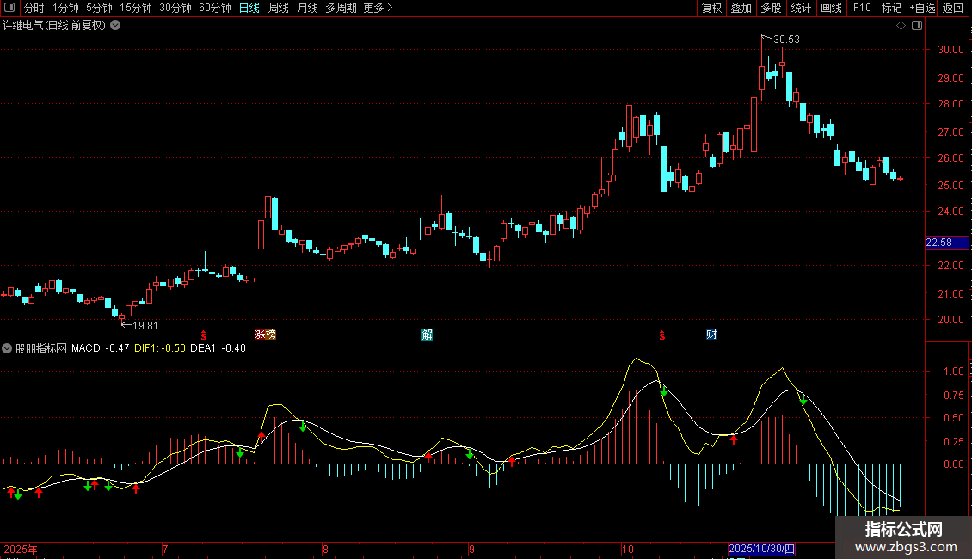Click the 0.50 MACD axis label

click(x=953, y=418)
